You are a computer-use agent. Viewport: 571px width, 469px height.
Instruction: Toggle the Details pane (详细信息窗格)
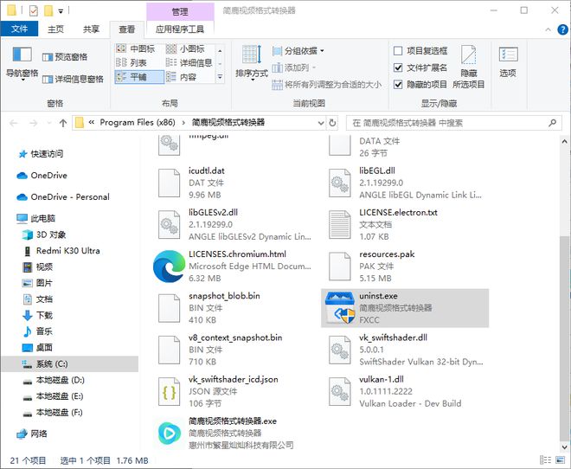(73, 79)
